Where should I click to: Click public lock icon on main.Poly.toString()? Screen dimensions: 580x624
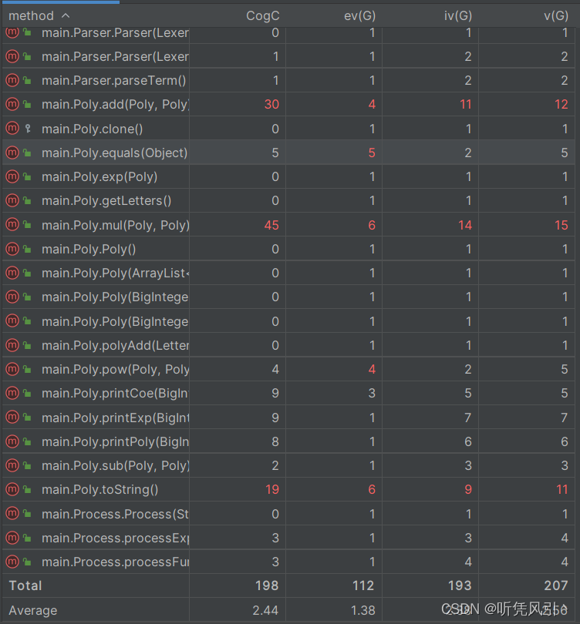[x=27, y=489]
